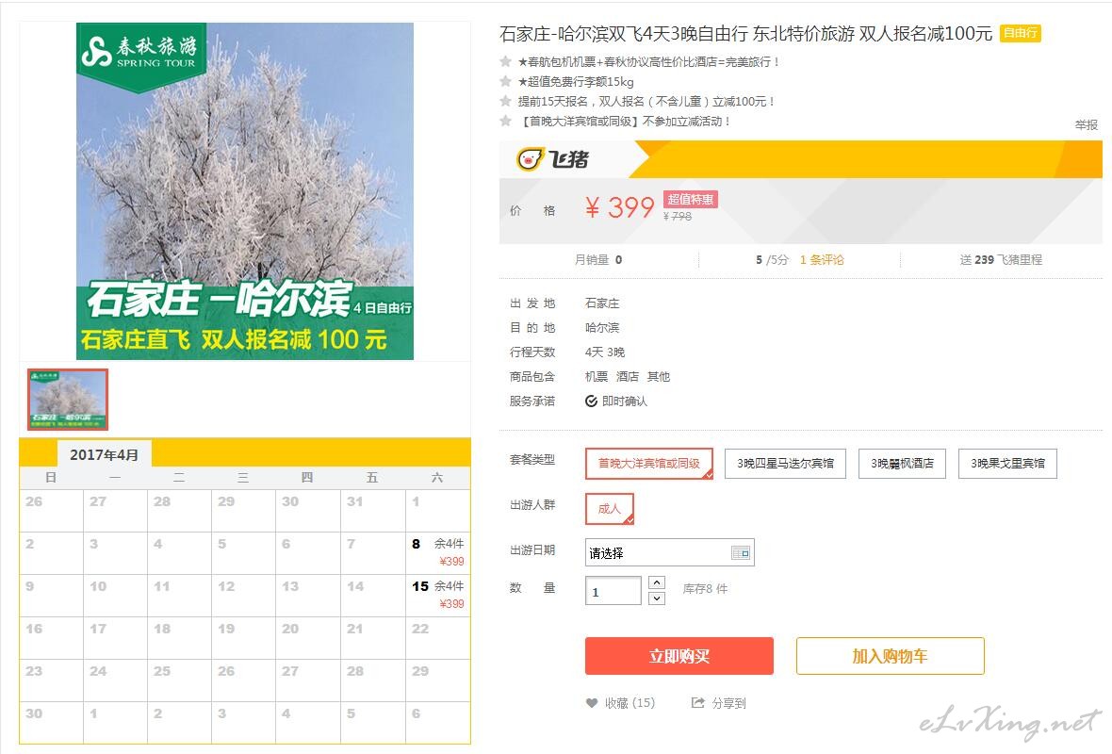The height and width of the screenshot is (754, 1112).
Task: Select the 2017年4月 calendar month tab
Action: pyautogui.click(x=105, y=454)
